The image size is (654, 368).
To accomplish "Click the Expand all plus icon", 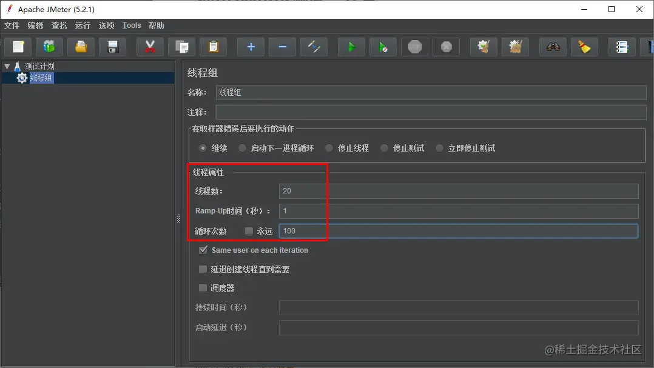I will [251, 47].
